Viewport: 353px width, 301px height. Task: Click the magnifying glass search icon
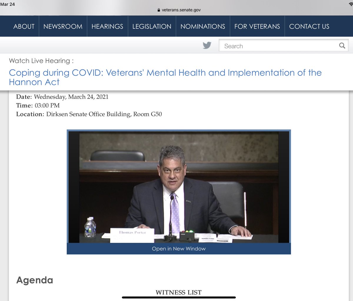[342, 46]
